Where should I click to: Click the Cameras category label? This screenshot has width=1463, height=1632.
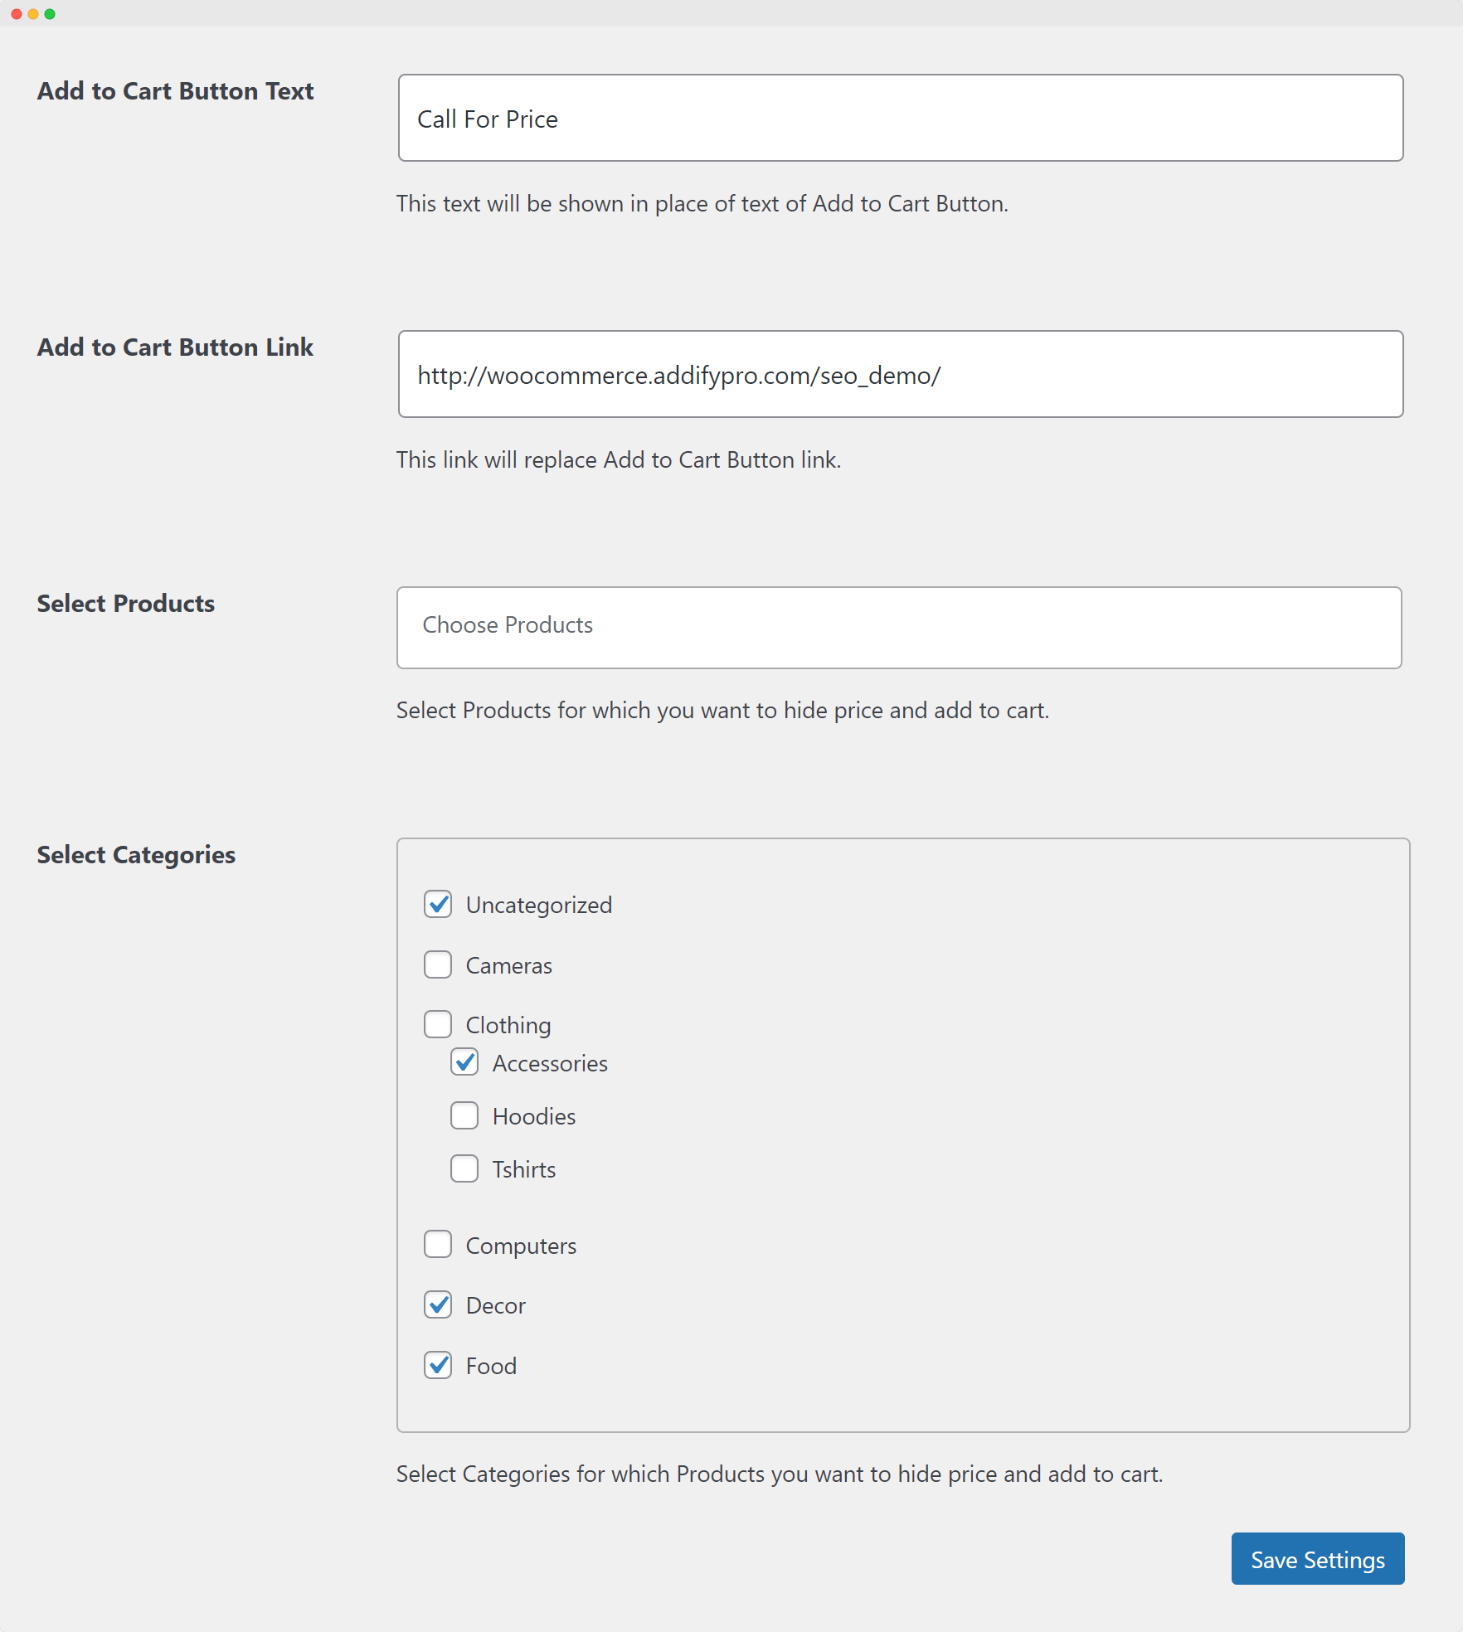coord(508,965)
